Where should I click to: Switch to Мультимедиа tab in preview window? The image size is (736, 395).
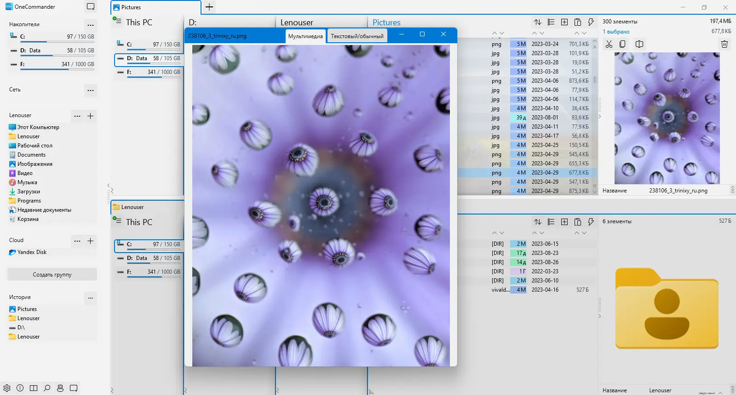pos(305,36)
